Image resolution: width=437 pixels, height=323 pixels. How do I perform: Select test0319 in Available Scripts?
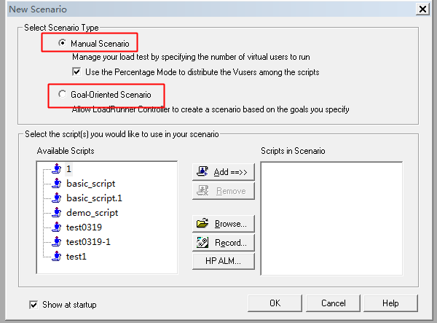[x=84, y=227]
